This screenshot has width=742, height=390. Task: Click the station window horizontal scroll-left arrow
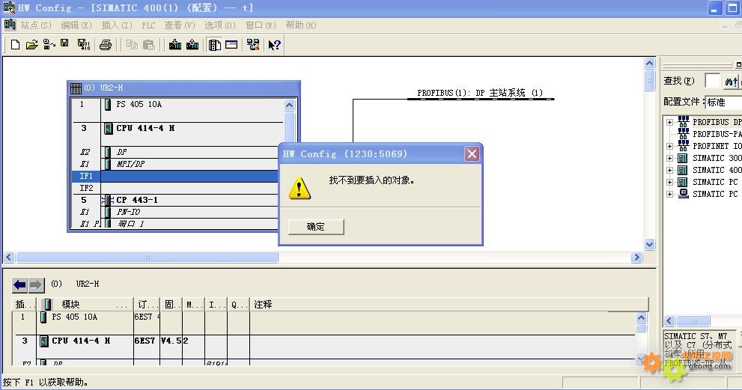tap(8, 257)
